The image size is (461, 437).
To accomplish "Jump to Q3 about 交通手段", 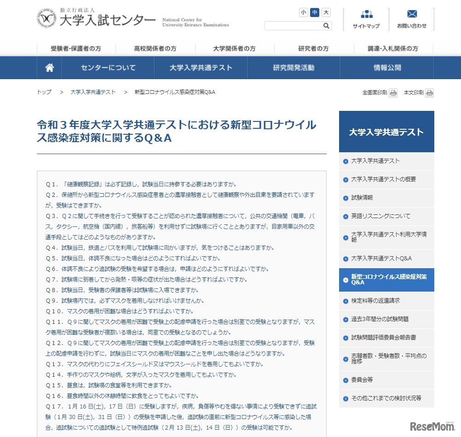I will (x=180, y=227).
